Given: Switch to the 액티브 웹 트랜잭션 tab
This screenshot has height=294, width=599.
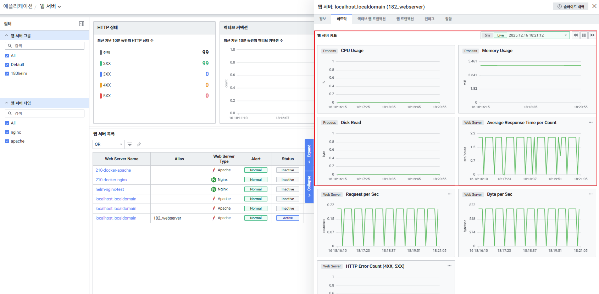Looking at the screenshot, I should coord(371,19).
